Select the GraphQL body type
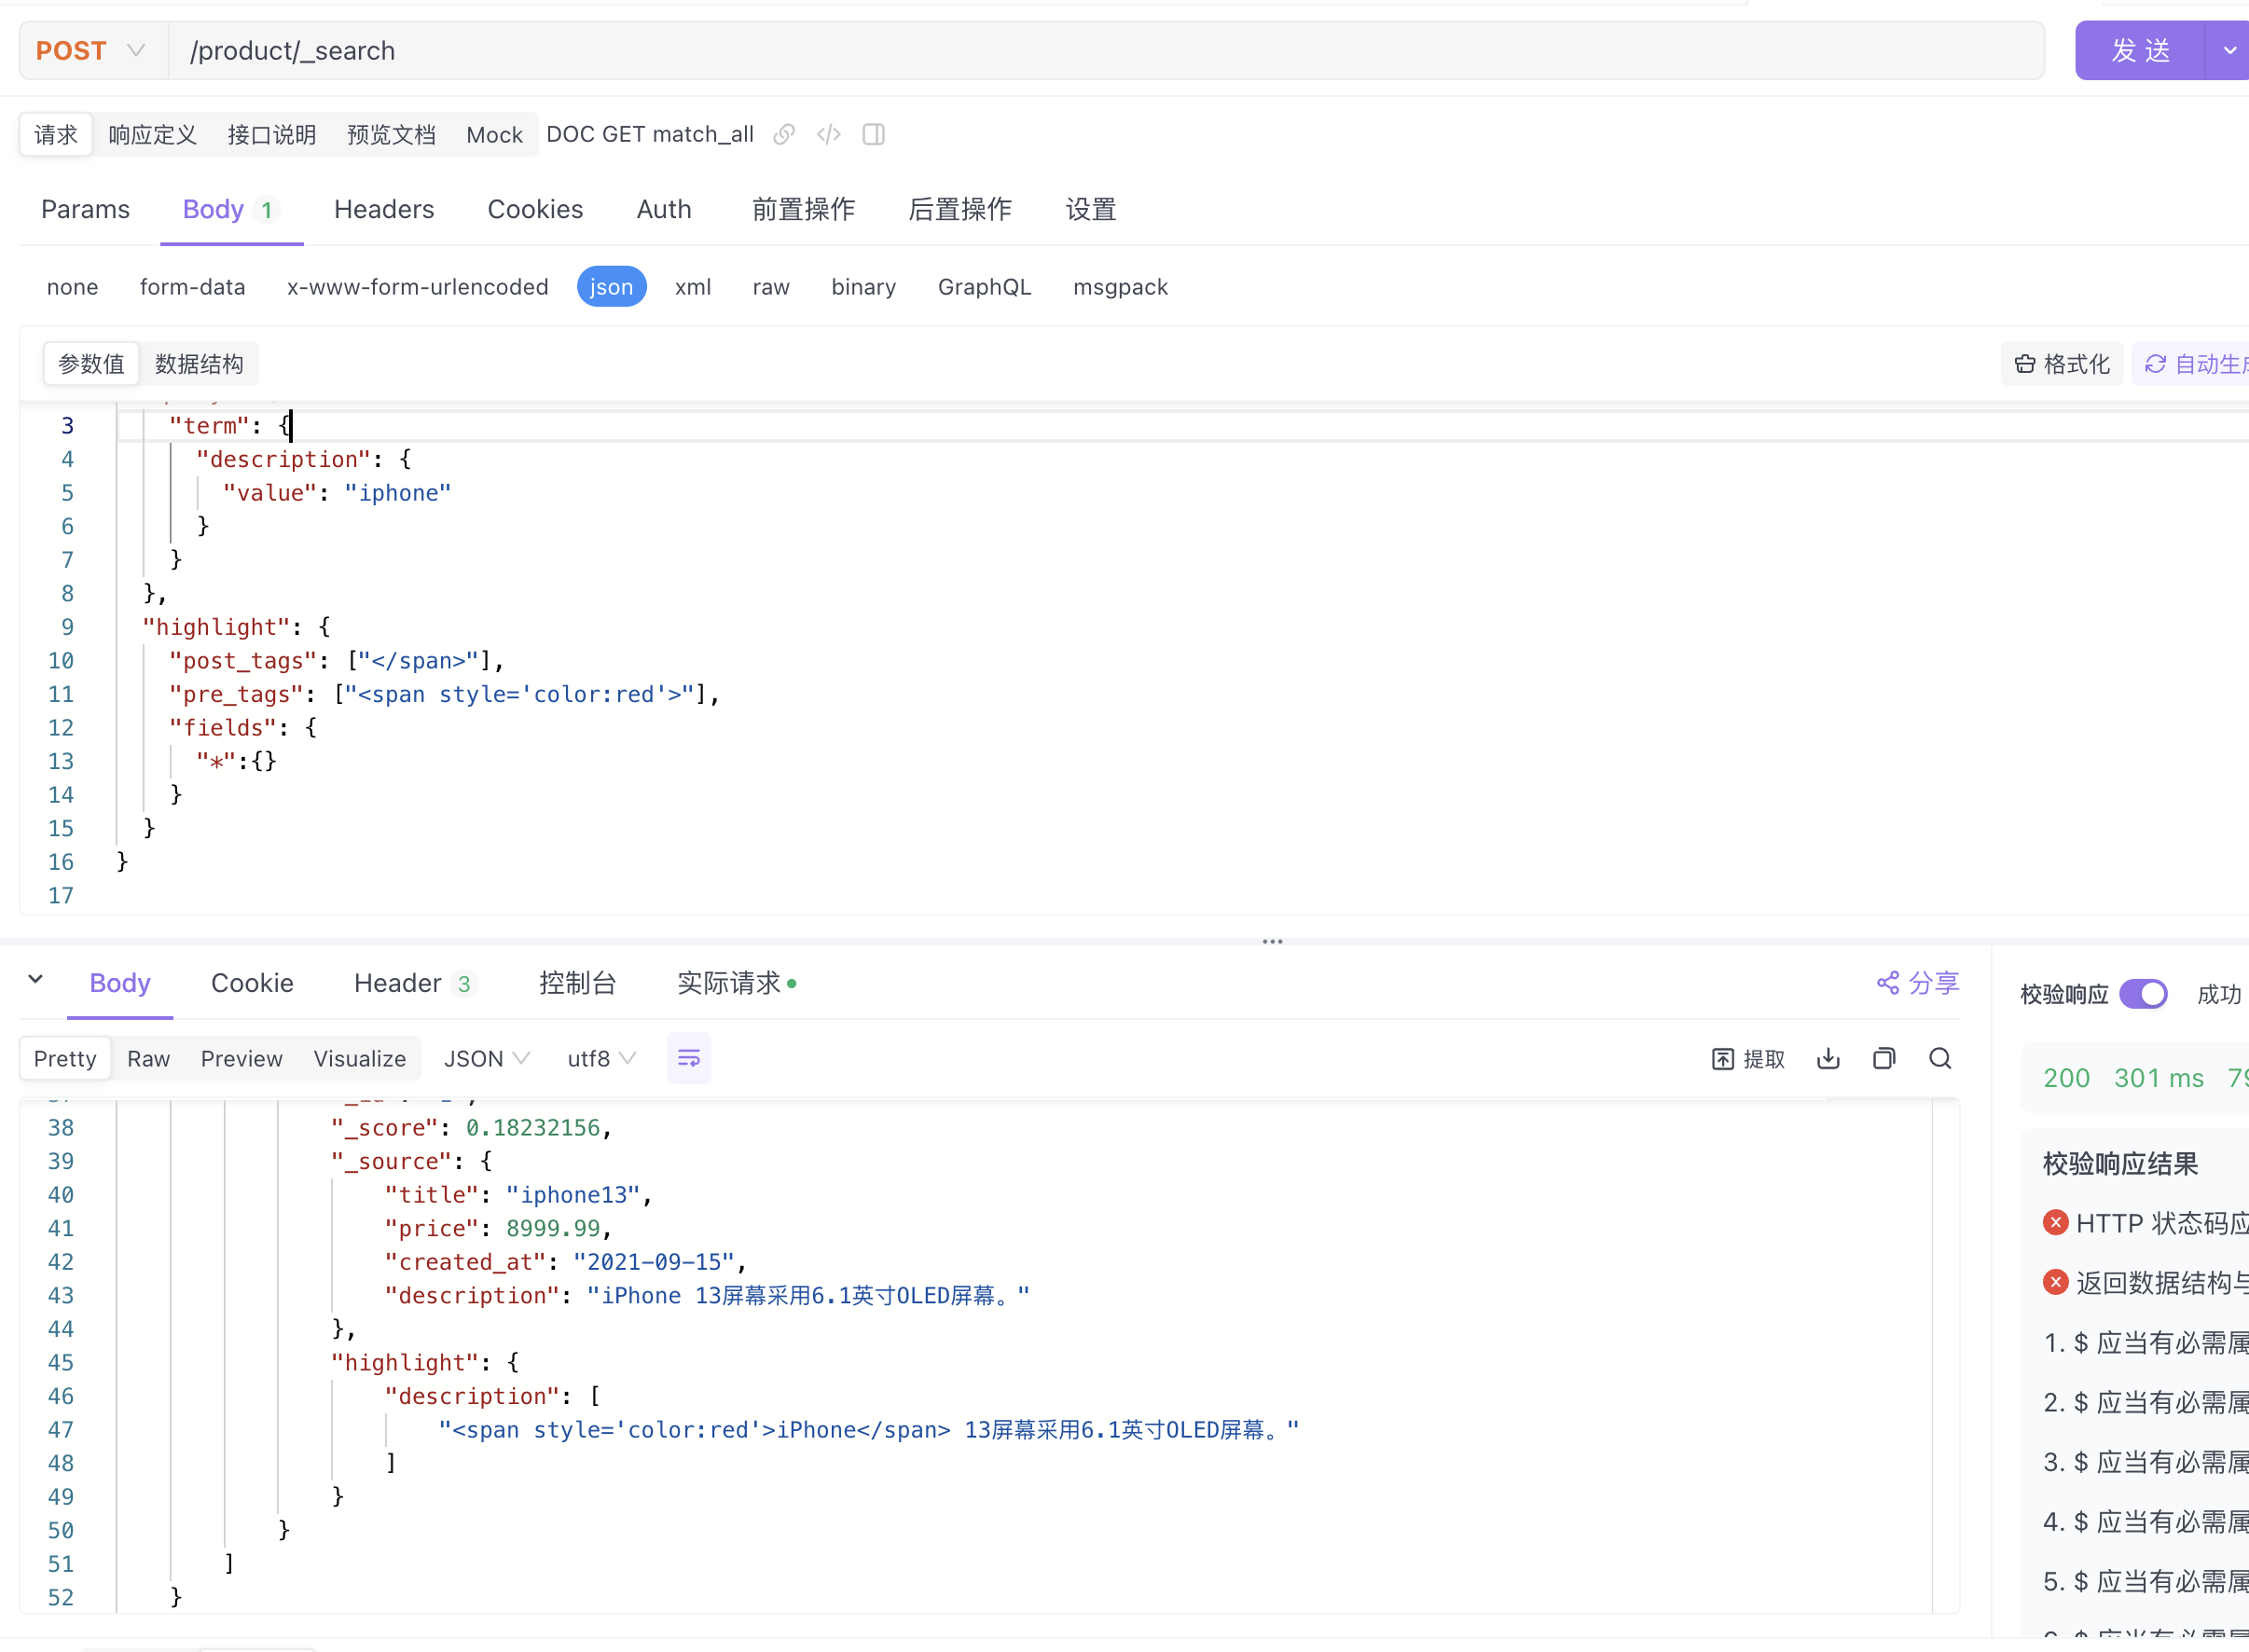The height and width of the screenshot is (1652, 2249). pyautogui.click(x=984, y=287)
